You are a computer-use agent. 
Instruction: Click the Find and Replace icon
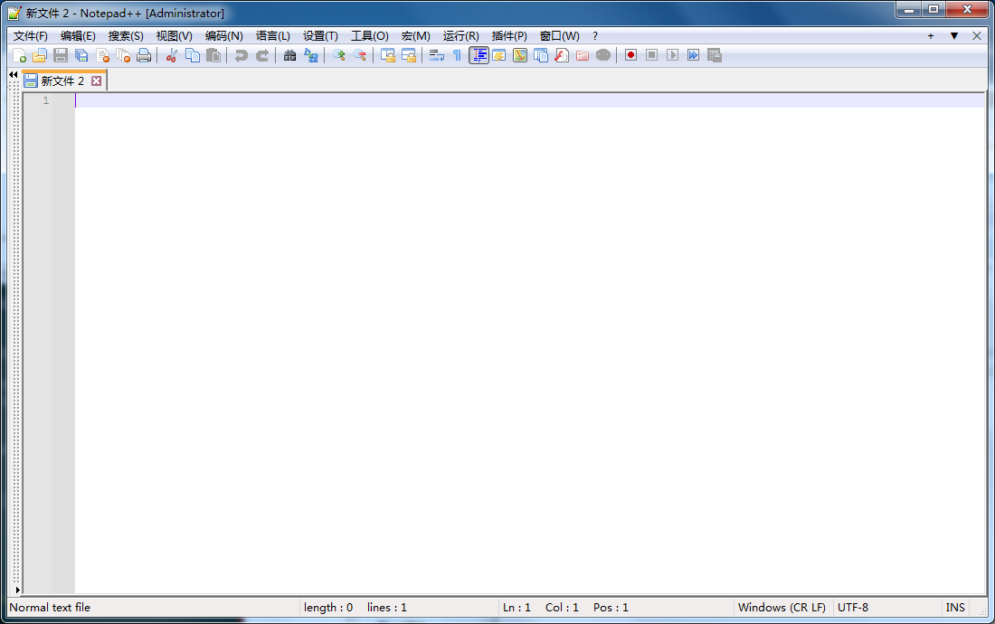pos(311,55)
